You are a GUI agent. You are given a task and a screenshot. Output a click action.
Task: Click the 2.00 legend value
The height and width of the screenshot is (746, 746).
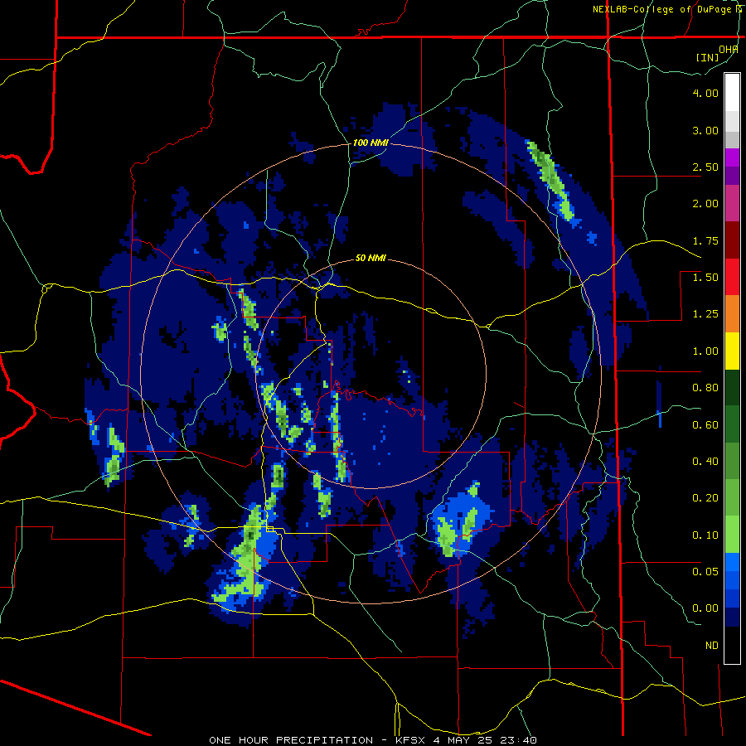click(x=705, y=204)
